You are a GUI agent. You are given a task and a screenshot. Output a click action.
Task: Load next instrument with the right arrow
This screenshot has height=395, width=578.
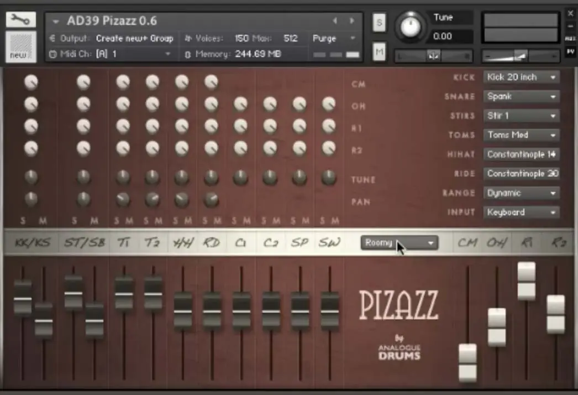click(351, 21)
